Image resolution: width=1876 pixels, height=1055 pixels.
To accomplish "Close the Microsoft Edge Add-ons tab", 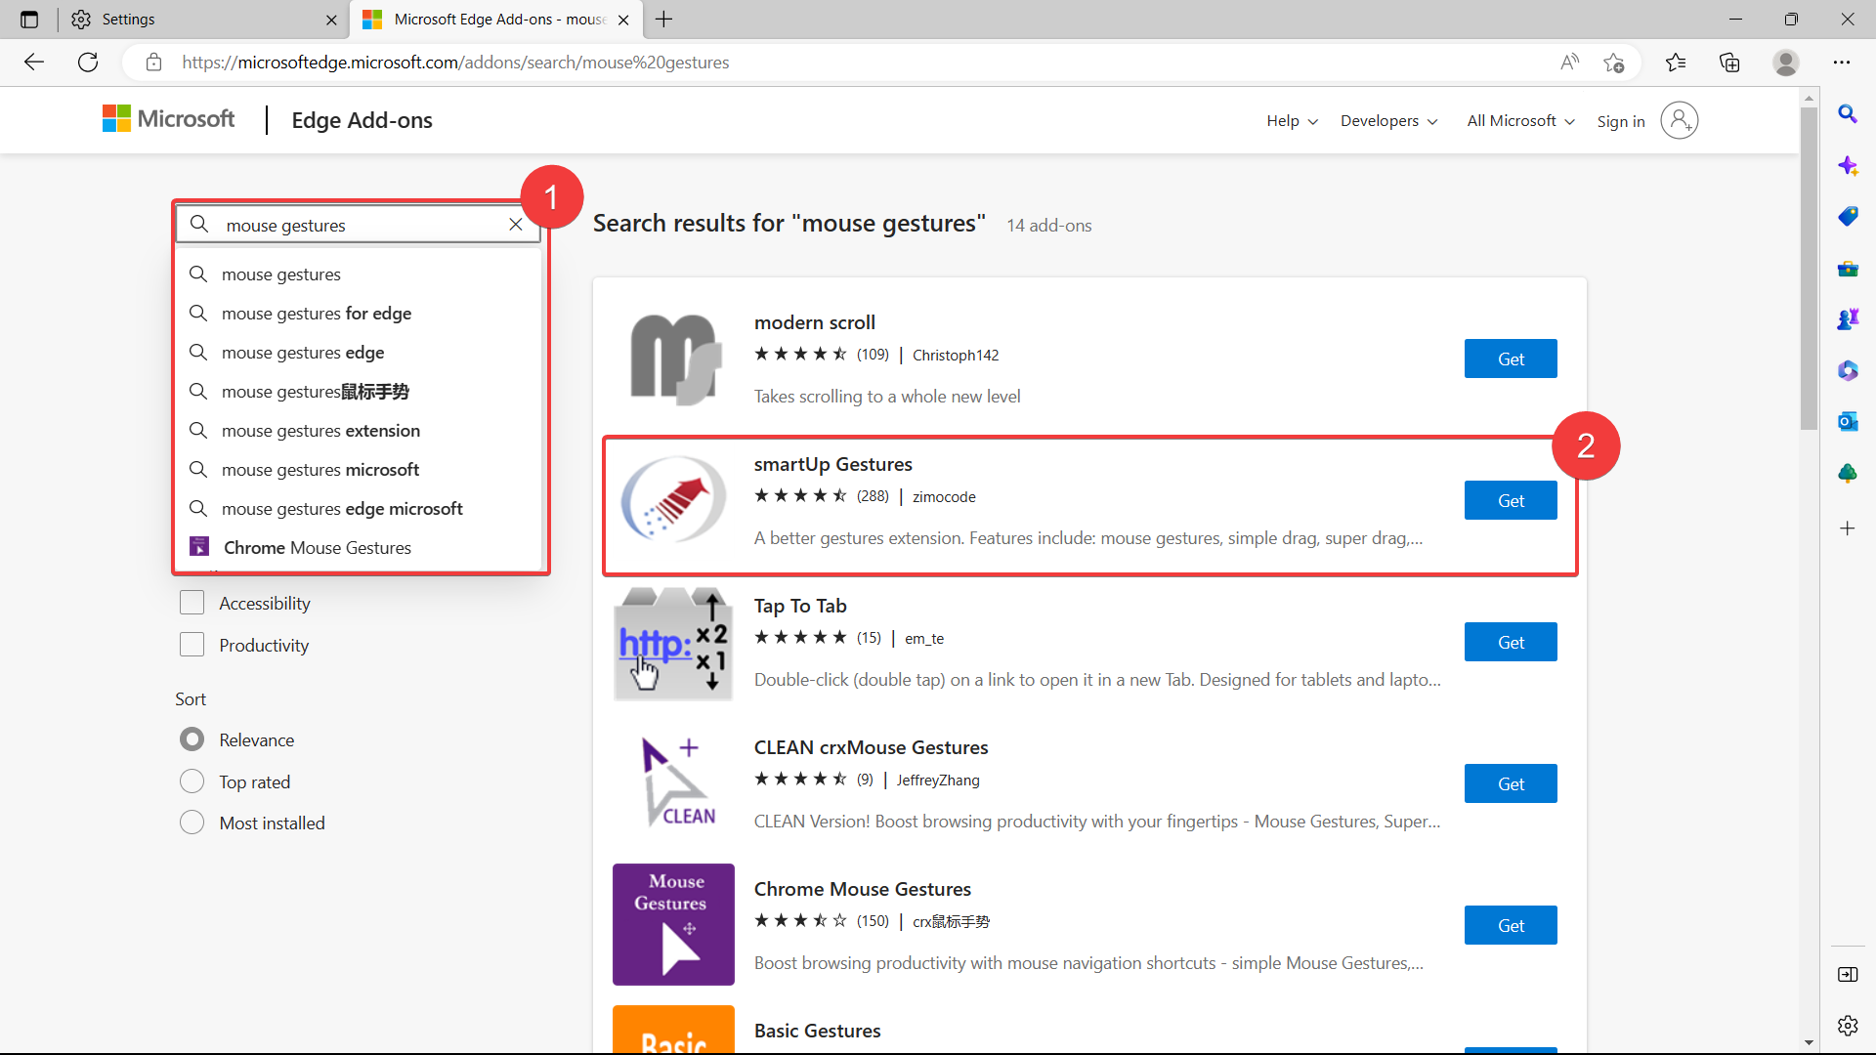I will point(623,20).
